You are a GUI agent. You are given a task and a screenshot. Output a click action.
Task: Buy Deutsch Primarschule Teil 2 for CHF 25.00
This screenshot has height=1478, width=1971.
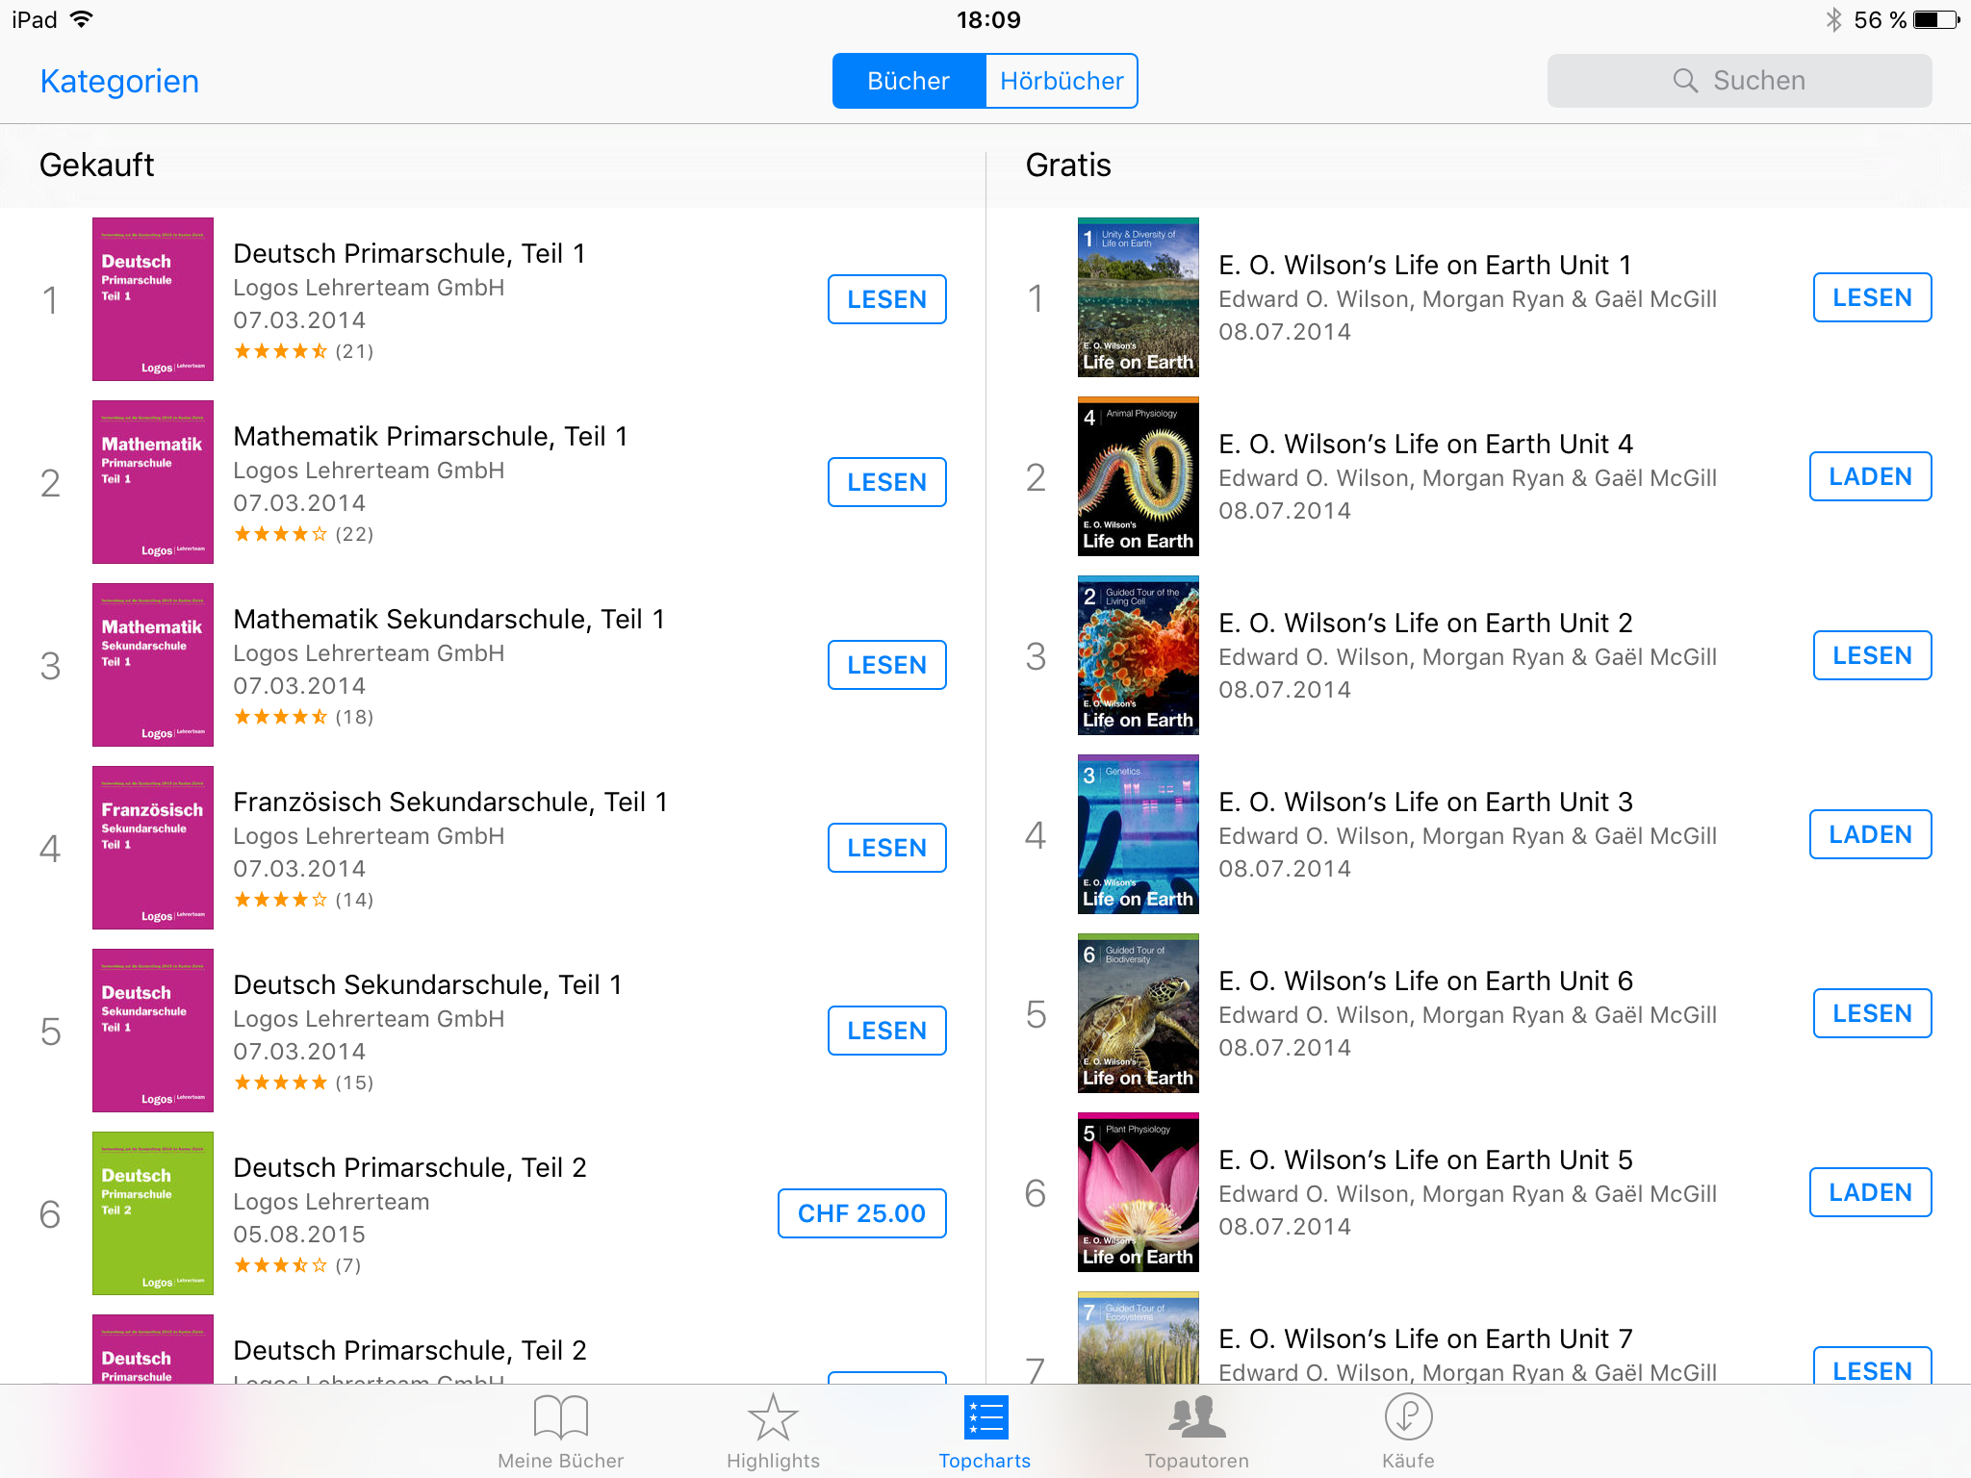(x=861, y=1213)
